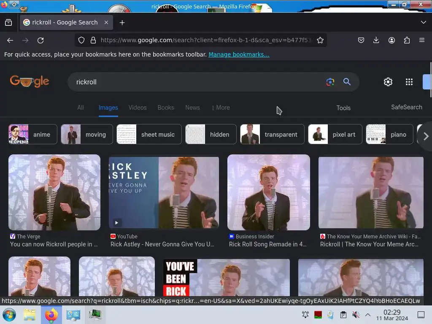The height and width of the screenshot is (324, 432).
Task: Expand the More search categories menu
Action: tap(221, 108)
